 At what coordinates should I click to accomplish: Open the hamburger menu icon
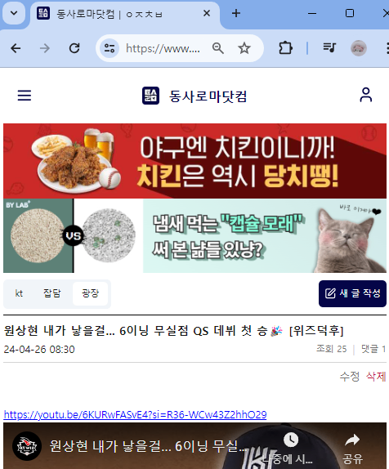coord(25,95)
